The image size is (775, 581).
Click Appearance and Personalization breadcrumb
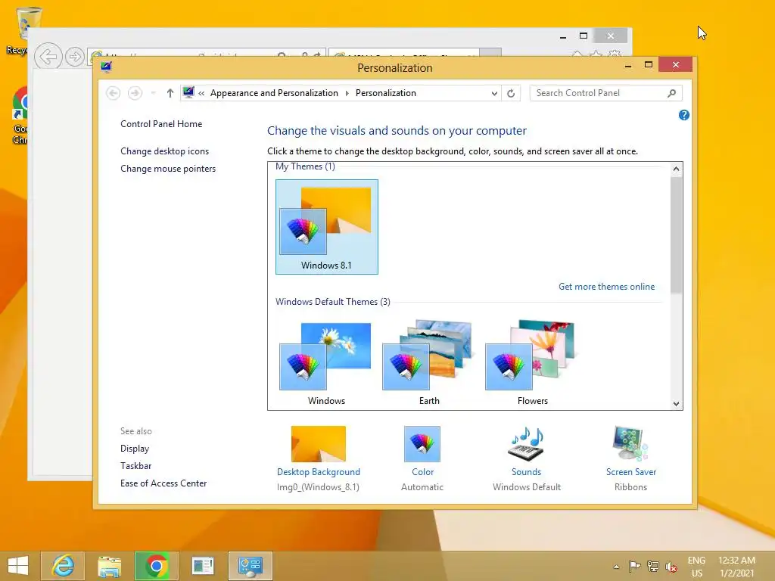click(274, 93)
